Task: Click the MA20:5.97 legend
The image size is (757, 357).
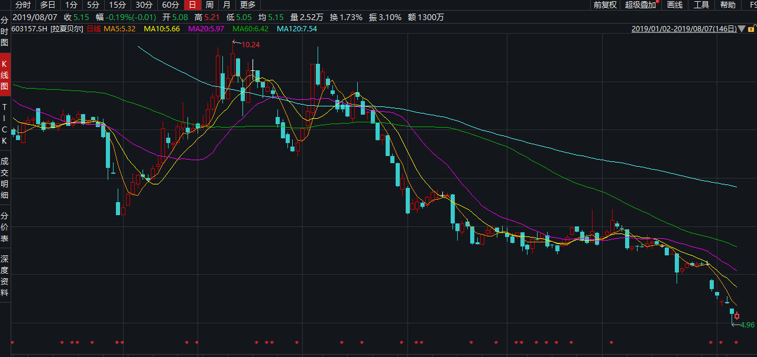Action: point(206,28)
